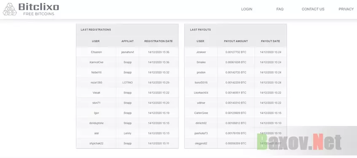
Task: Select affiliate Lenny
Action: 127,133
